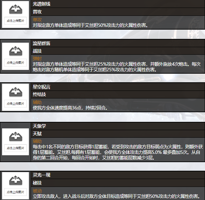205x200 pixels.
Task: Click 点击上传图片 button for 星空祝言
Action: tap(15, 104)
